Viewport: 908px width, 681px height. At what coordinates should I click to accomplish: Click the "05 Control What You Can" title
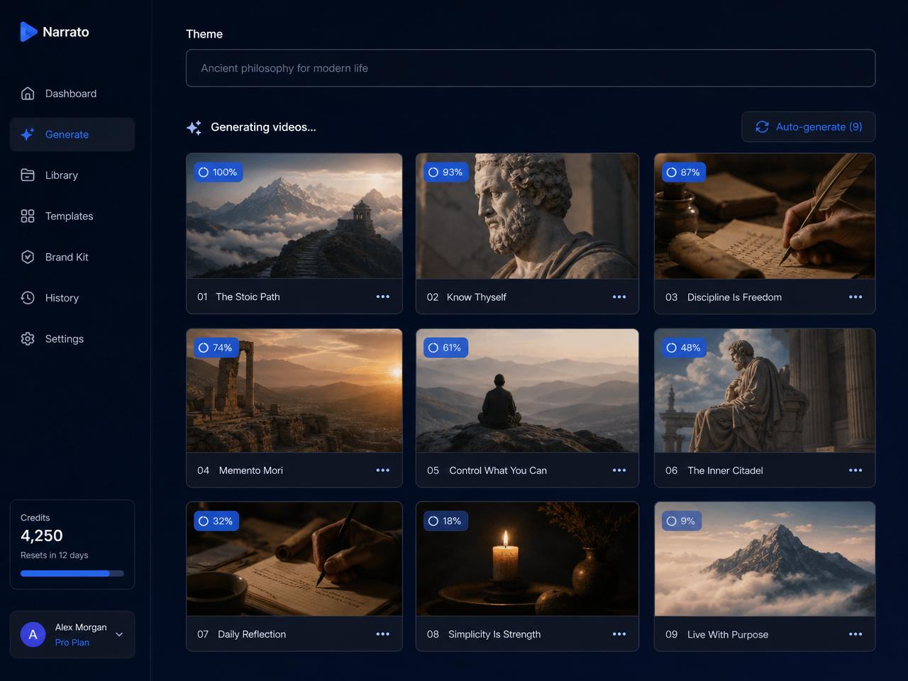[x=487, y=470]
